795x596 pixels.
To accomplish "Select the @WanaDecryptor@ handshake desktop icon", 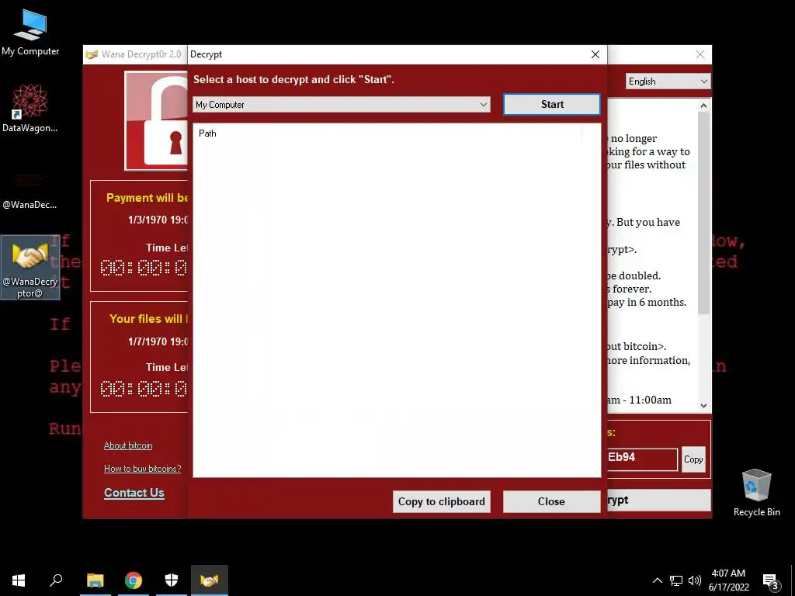I will [30, 267].
